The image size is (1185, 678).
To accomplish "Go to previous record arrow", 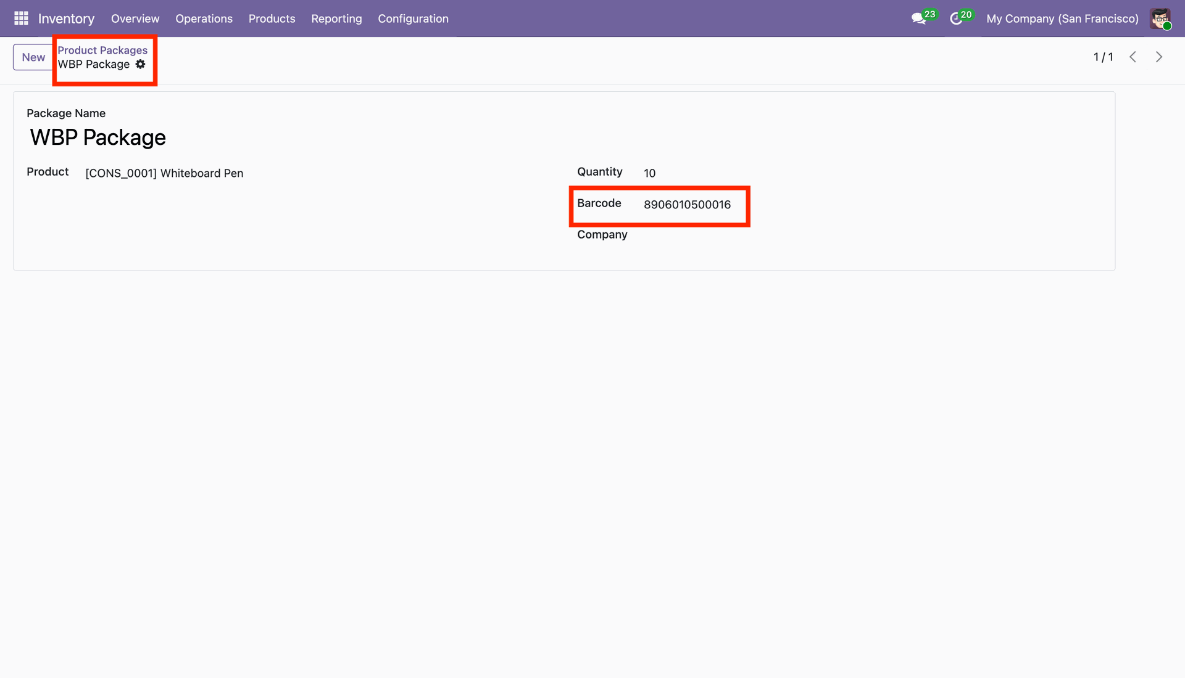I will pyautogui.click(x=1133, y=57).
